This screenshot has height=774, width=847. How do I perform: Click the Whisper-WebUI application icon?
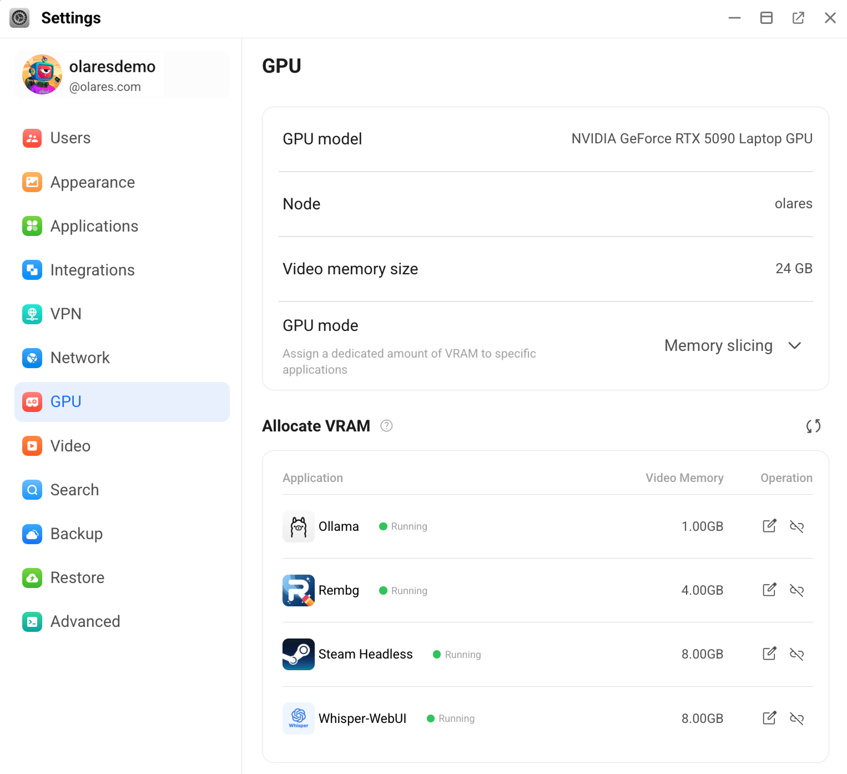click(x=298, y=718)
